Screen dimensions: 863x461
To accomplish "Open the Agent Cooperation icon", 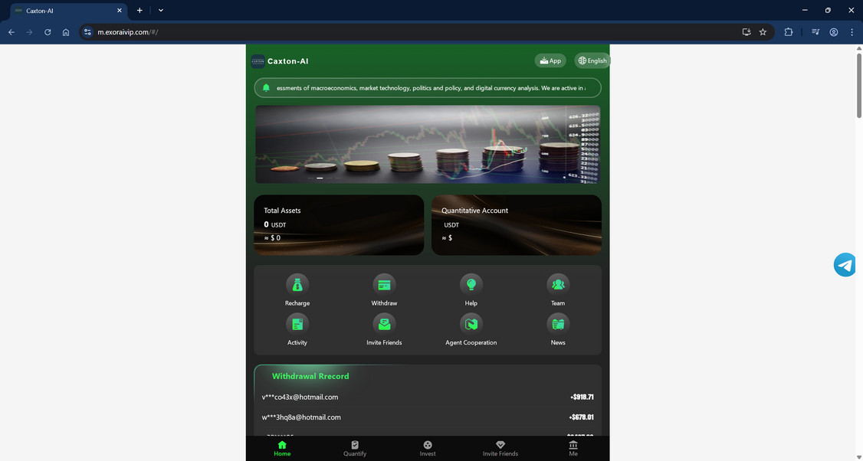I will tap(471, 323).
